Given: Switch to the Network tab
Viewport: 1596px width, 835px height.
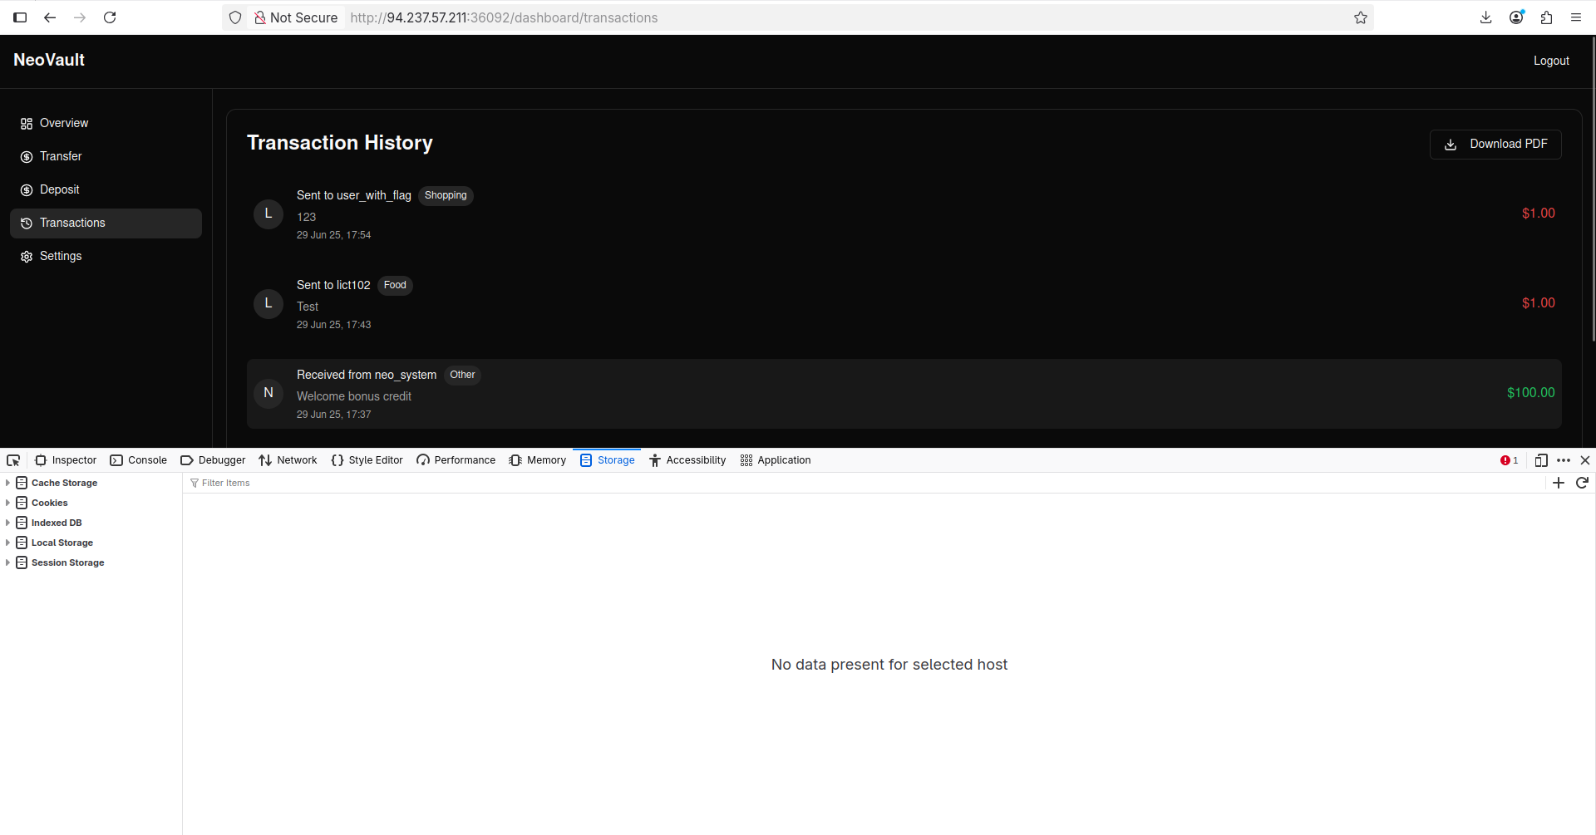Looking at the screenshot, I should click(288, 460).
